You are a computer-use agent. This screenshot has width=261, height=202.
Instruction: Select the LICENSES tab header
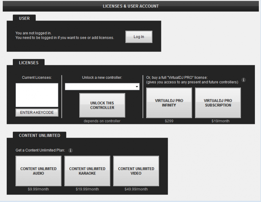click(x=29, y=63)
